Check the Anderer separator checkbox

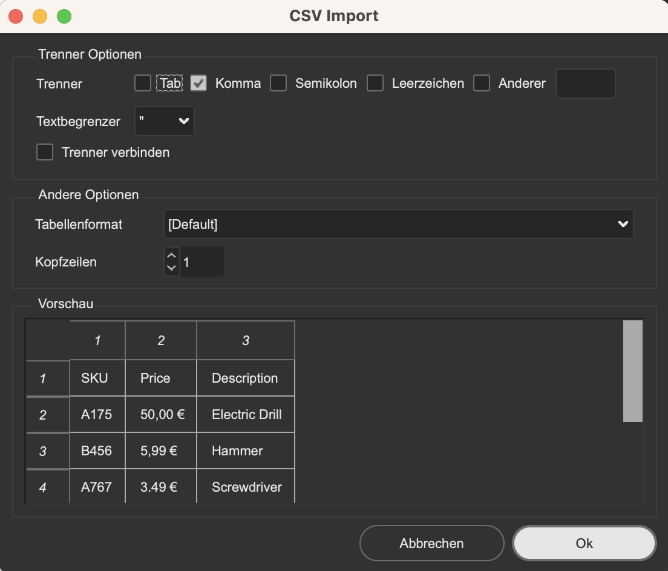point(482,83)
